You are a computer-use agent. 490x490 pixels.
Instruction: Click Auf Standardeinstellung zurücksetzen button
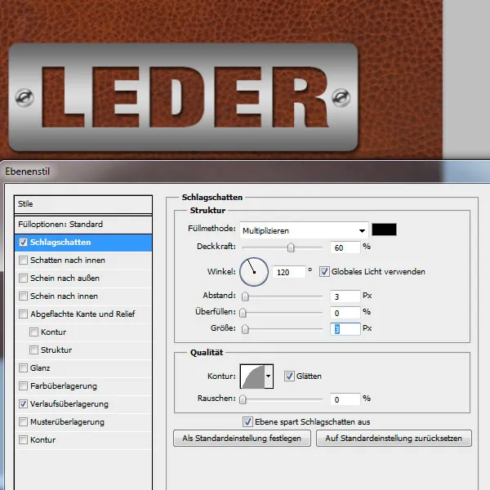[x=394, y=439]
